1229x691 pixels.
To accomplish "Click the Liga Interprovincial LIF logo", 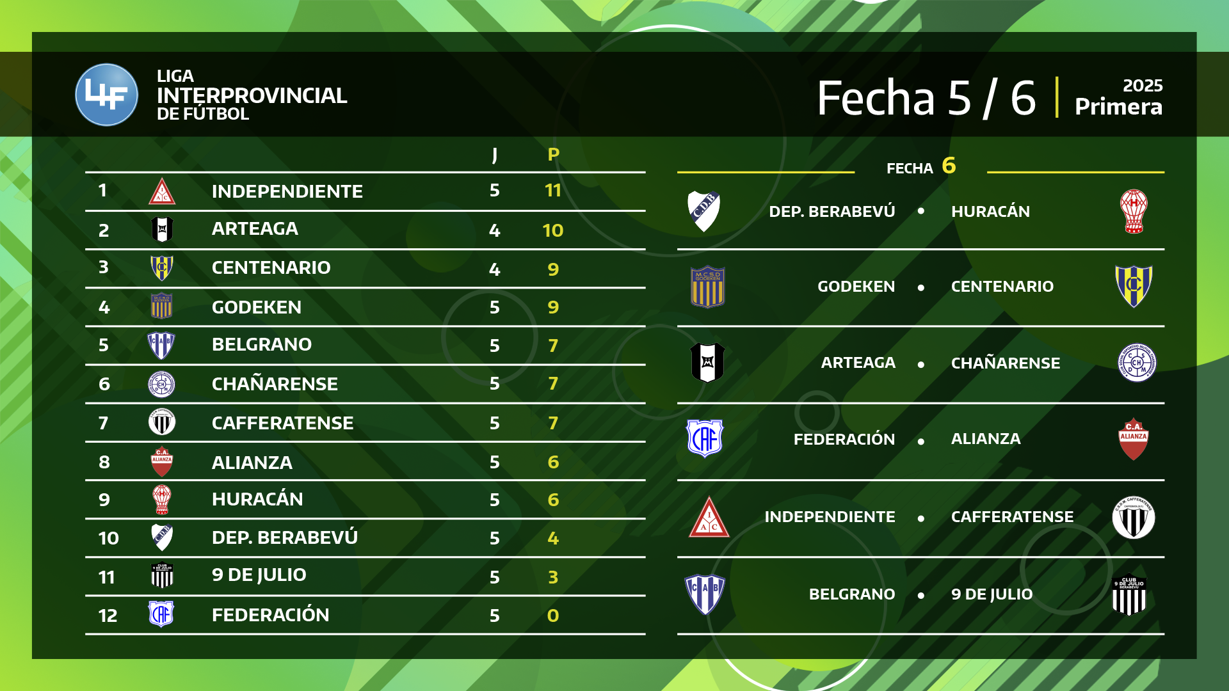I will [106, 95].
